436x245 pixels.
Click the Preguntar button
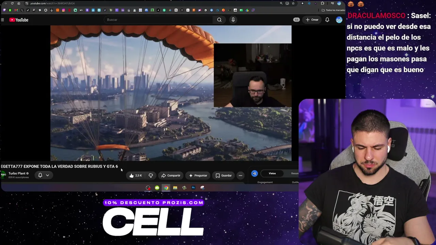pyautogui.click(x=198, y=176)
